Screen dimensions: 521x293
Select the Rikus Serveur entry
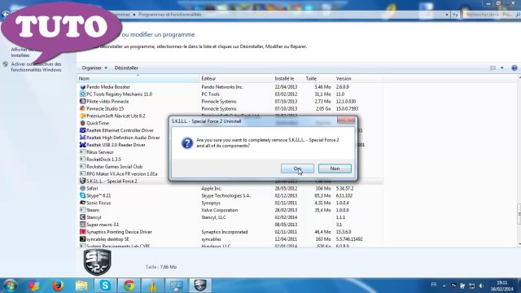coord(100,152)
